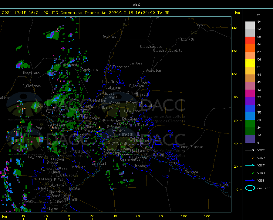This screenshot has width=273, height=220.
Task: Pick the bright orange swatch below 60
Action: (250, 48)
